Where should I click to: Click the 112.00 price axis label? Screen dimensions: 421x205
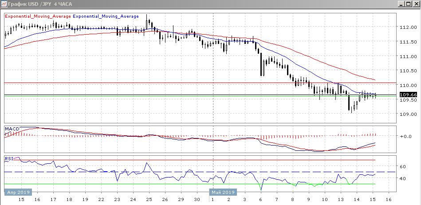tap(407, 28)
